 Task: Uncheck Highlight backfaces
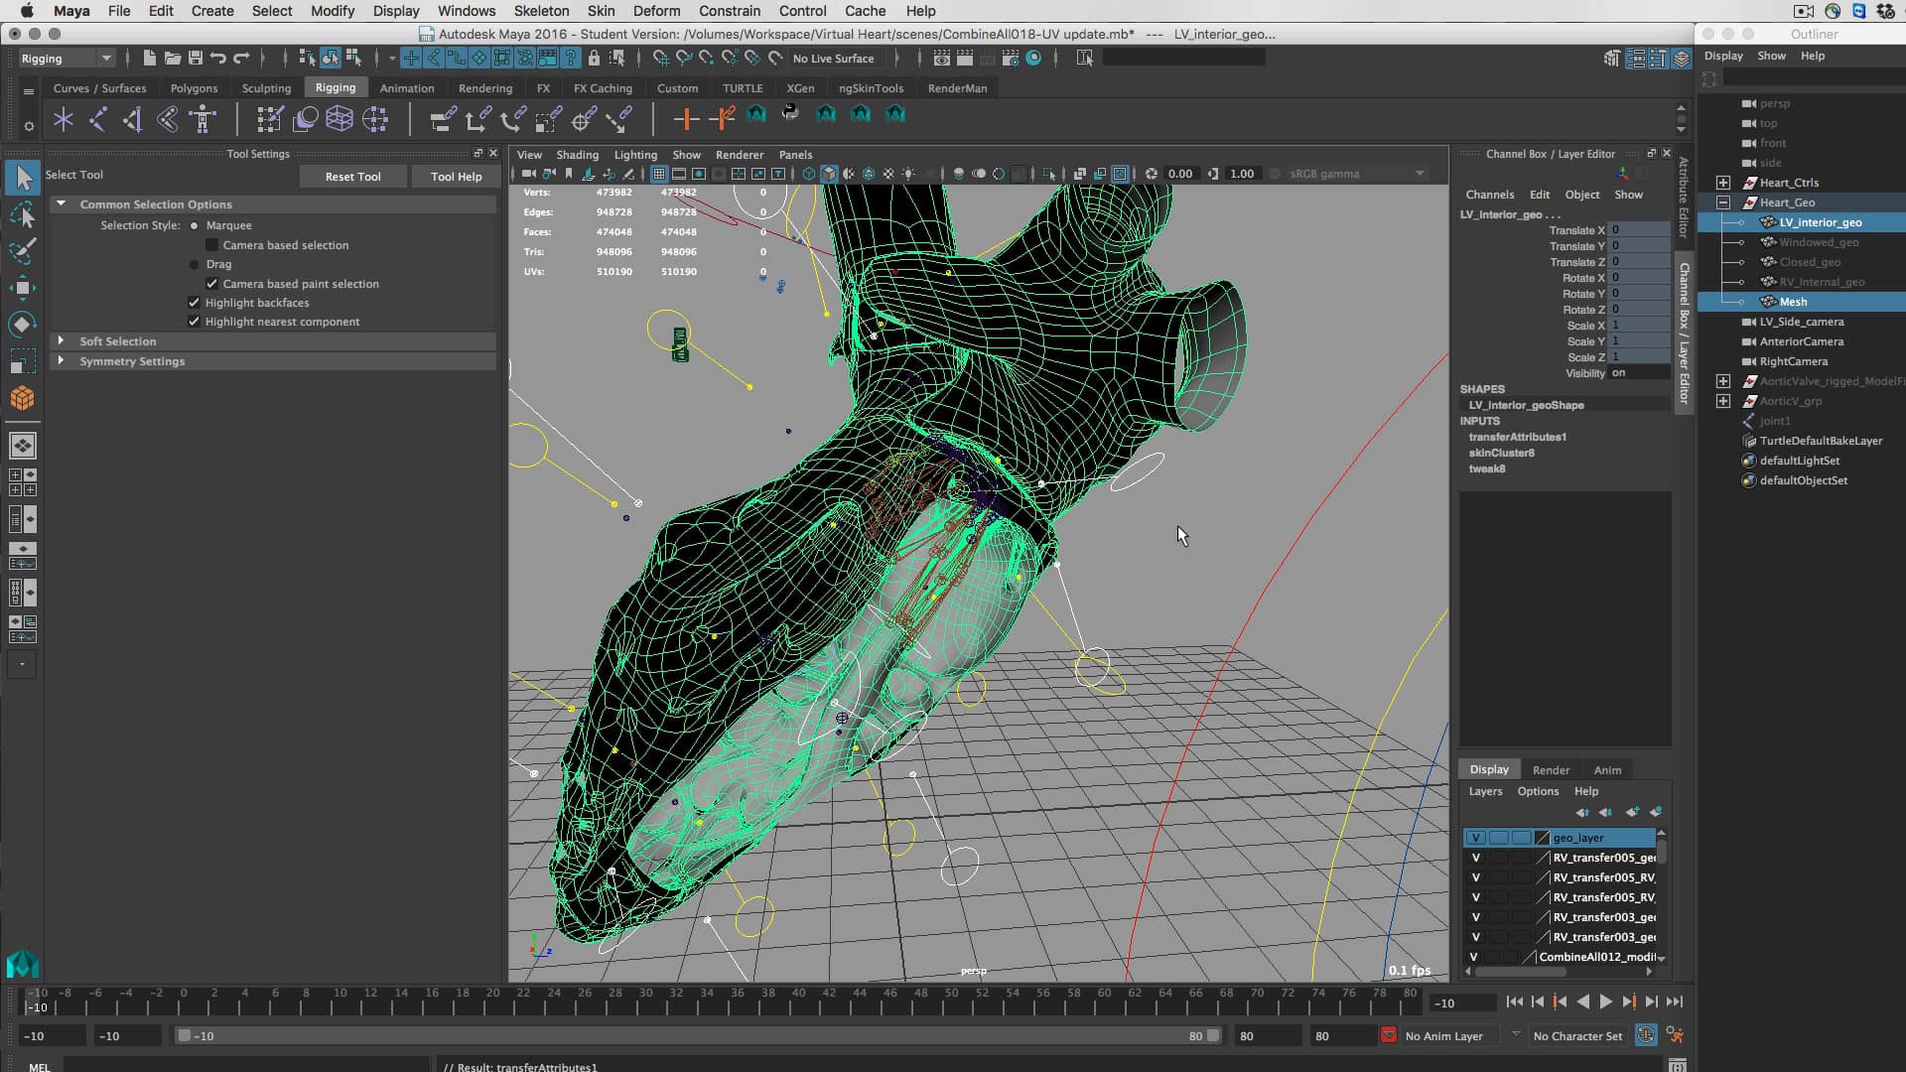pos(194,303)
